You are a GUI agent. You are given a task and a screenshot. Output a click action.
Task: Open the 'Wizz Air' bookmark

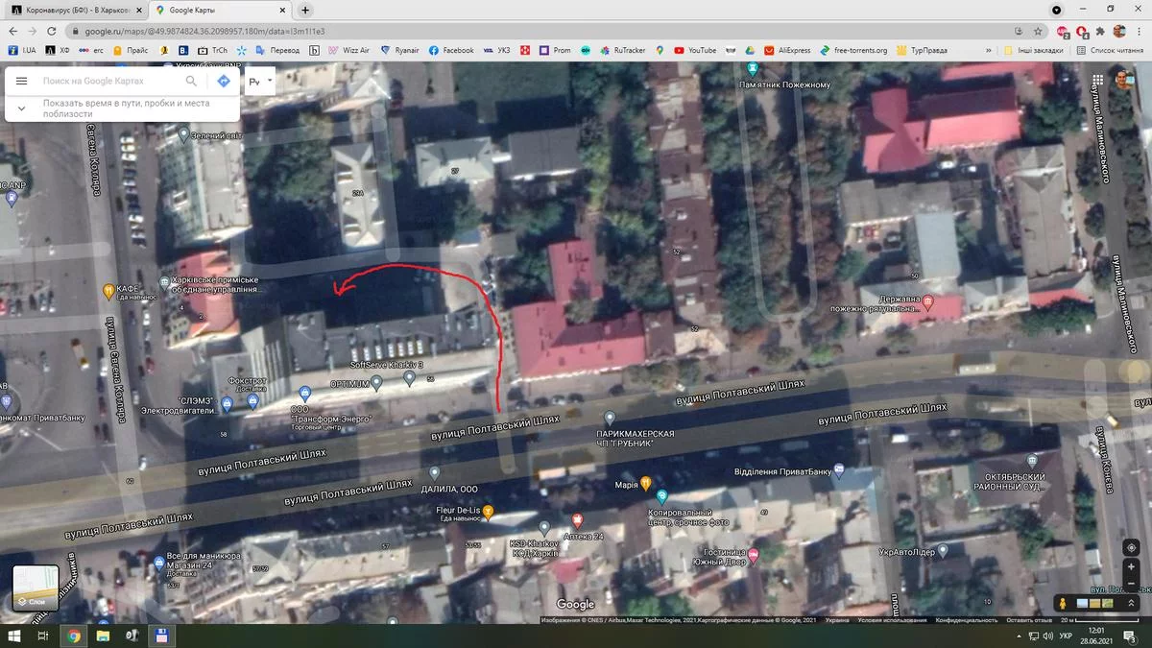(x=349, y=50)
